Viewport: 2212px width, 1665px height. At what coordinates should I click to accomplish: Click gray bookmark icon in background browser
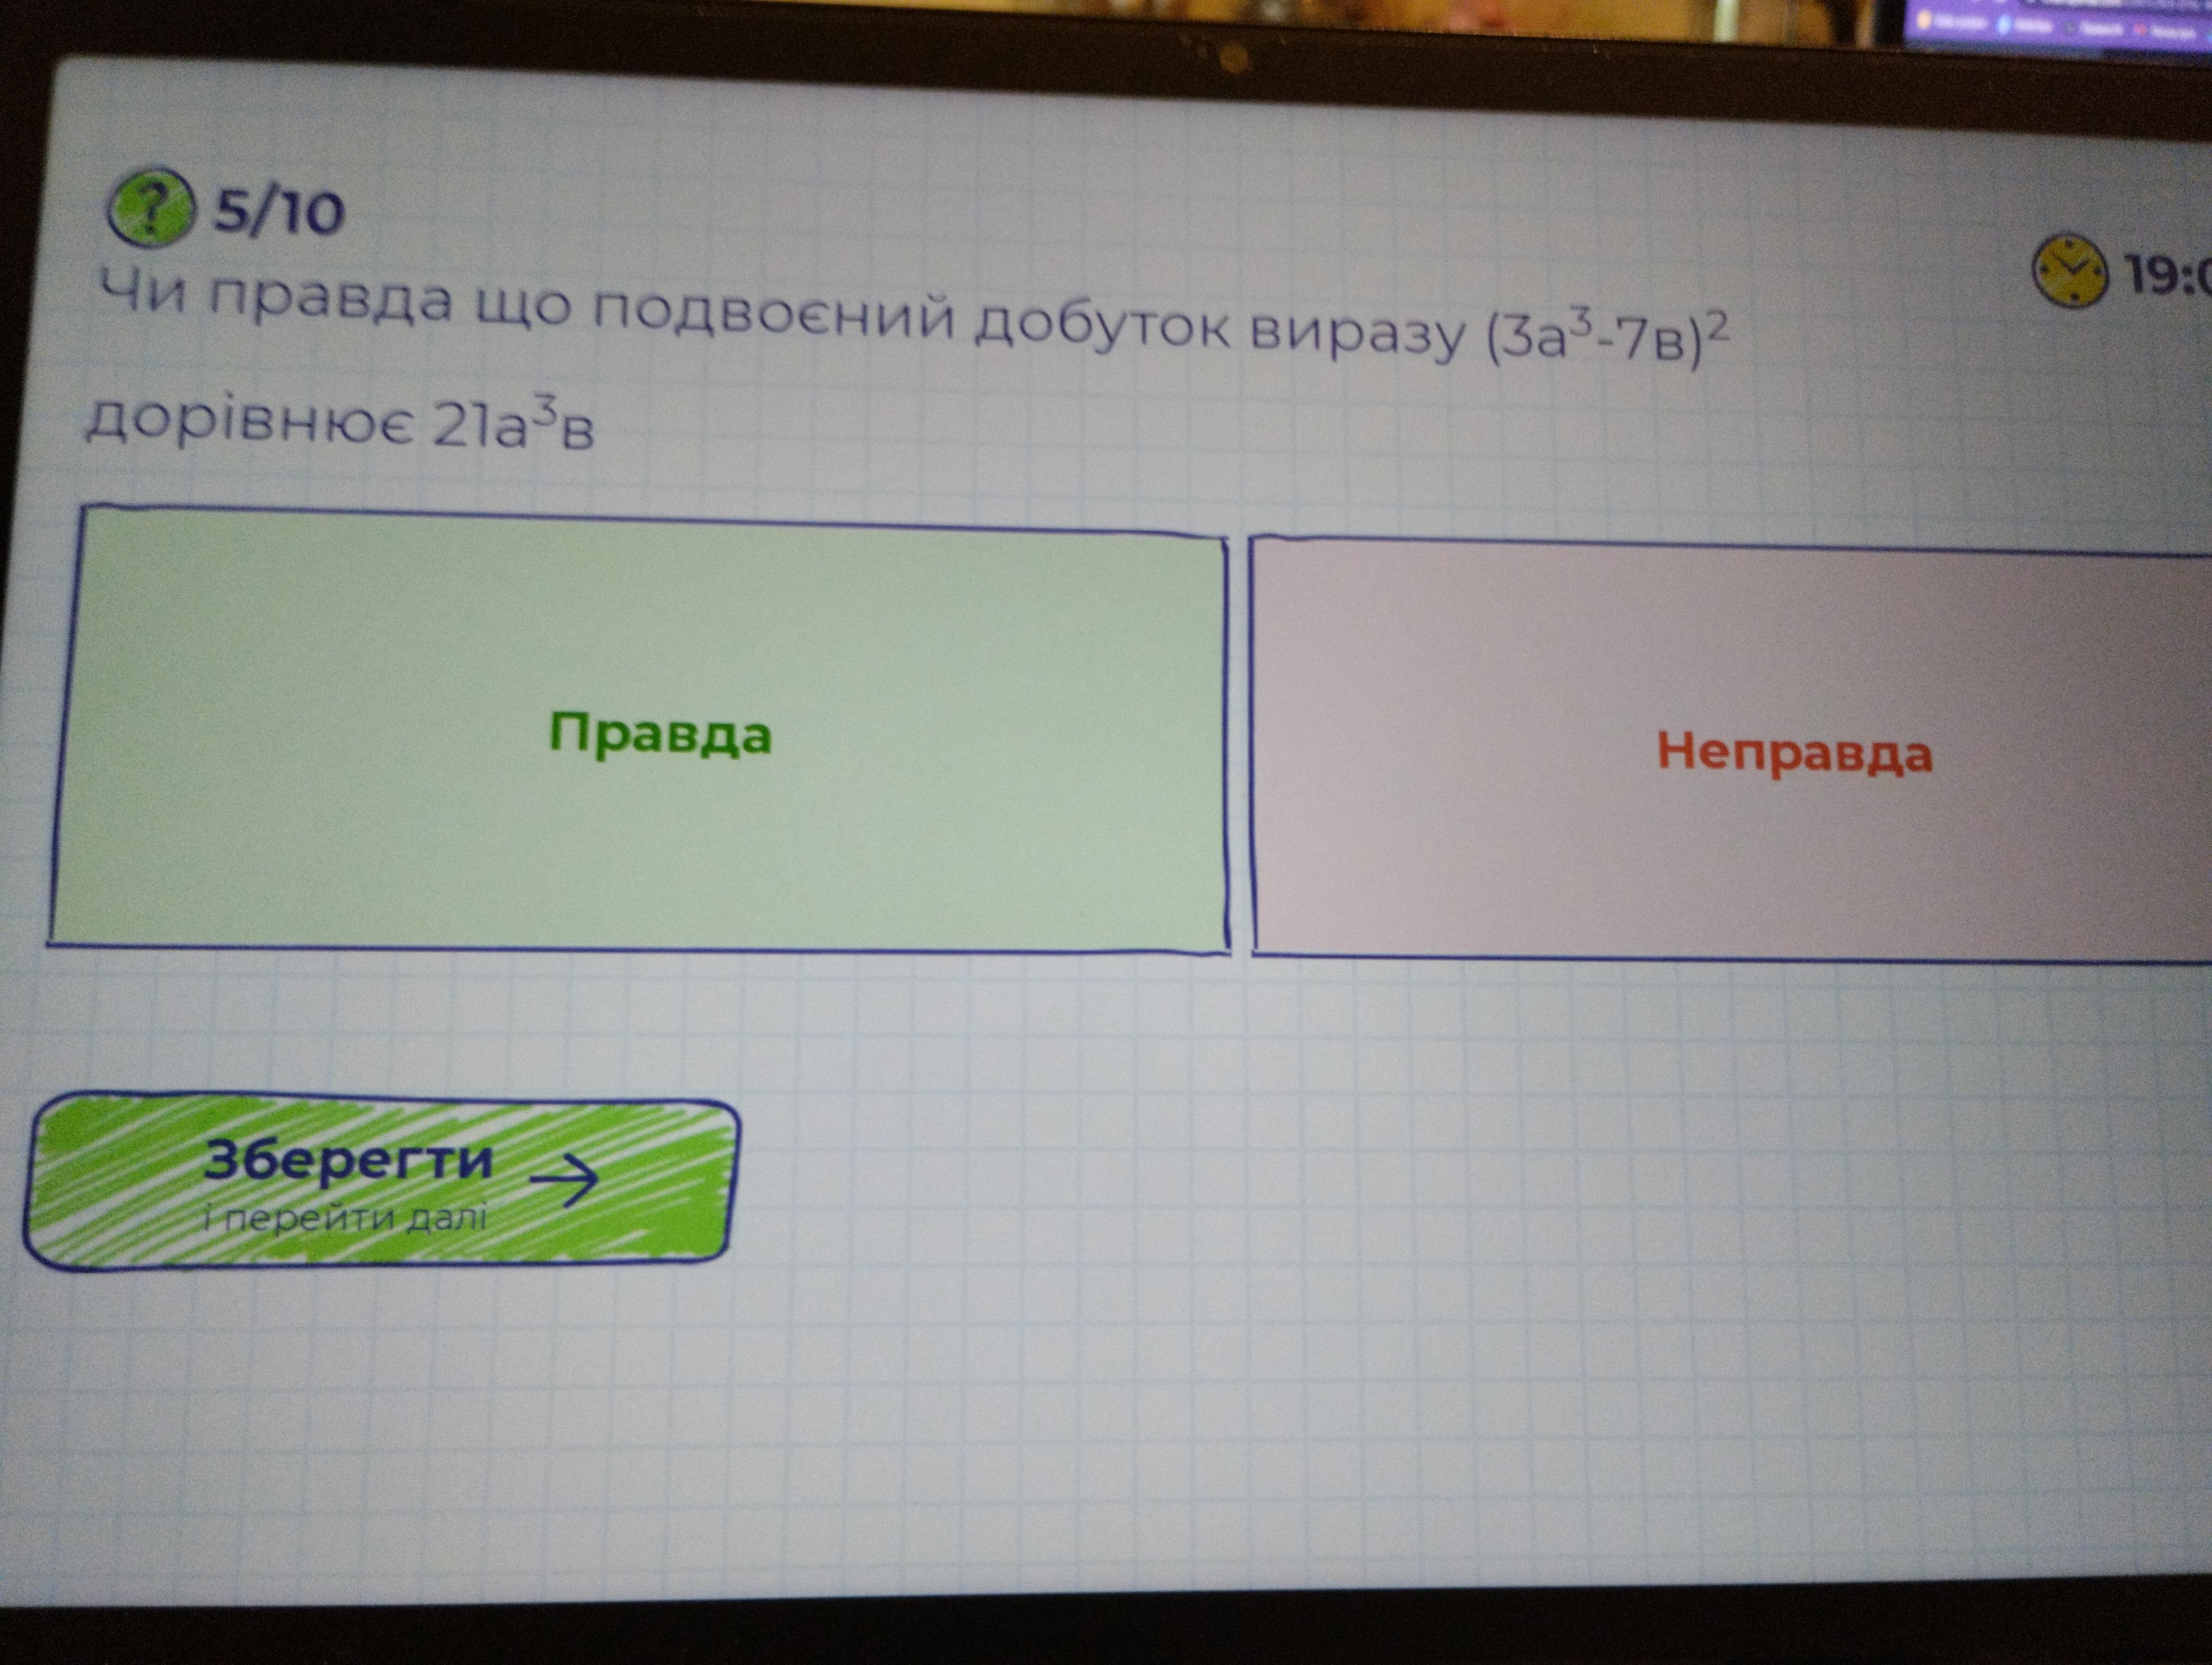(x=2068, y=28)
